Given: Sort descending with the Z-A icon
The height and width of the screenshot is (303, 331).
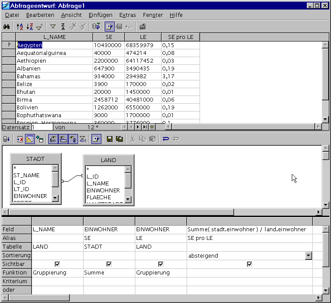Looking at the screenshot, I should [29, 26].
